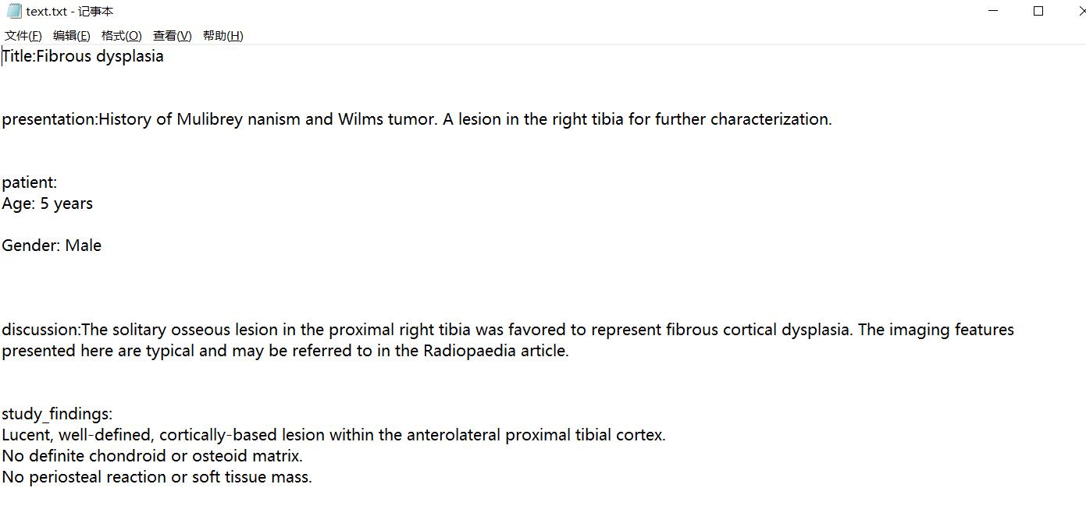
Task: Place cursor on 'study_findings:' heading line
Action: 57,414
